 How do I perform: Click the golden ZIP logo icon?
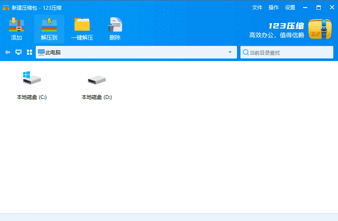tap(320, 29)
